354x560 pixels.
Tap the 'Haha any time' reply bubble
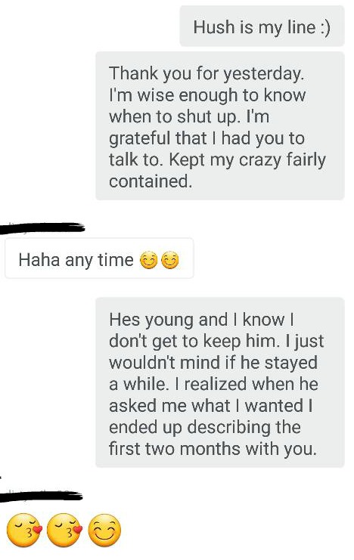[99, 258]
